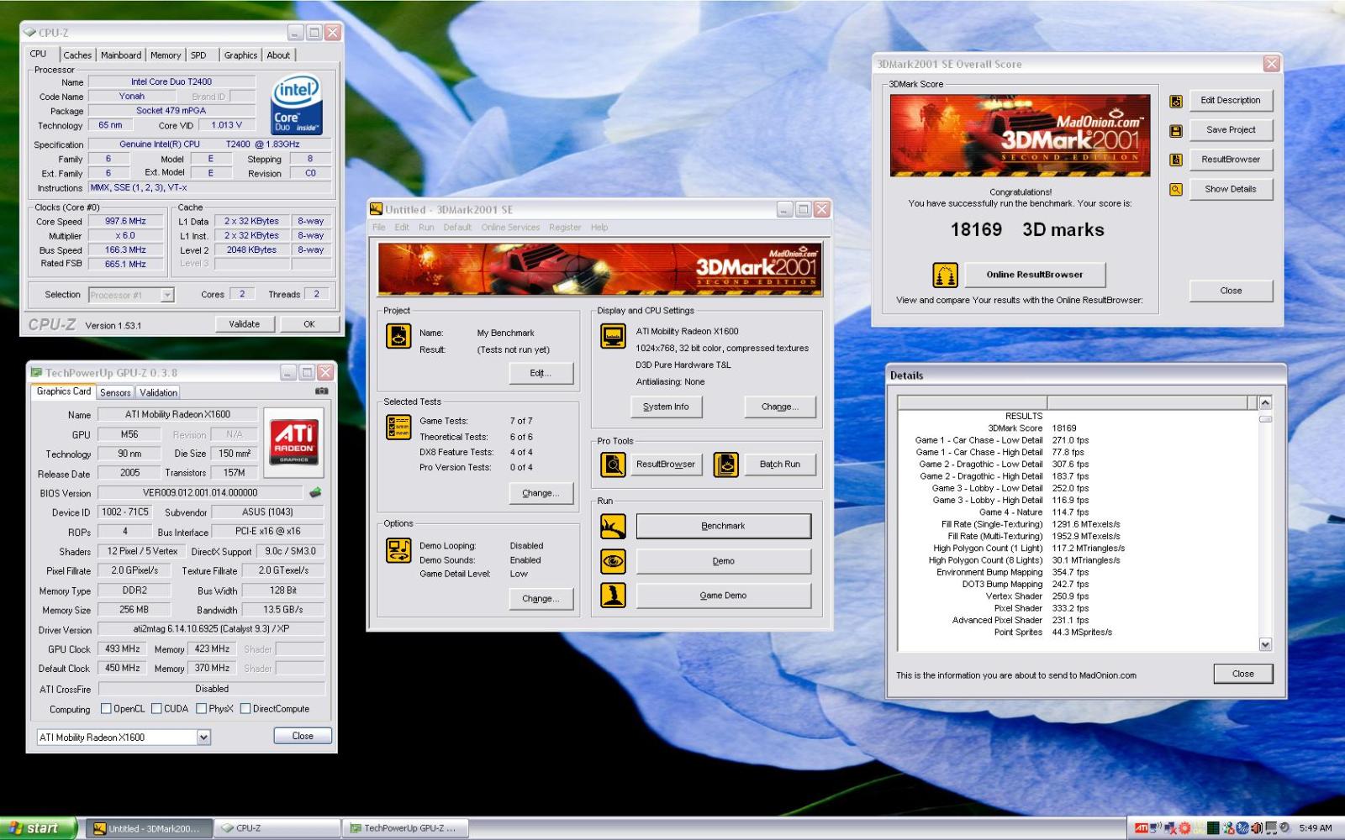Click the icon left of Online ResultBrowser
This screenshot has height=840, width=1345.
945,275
